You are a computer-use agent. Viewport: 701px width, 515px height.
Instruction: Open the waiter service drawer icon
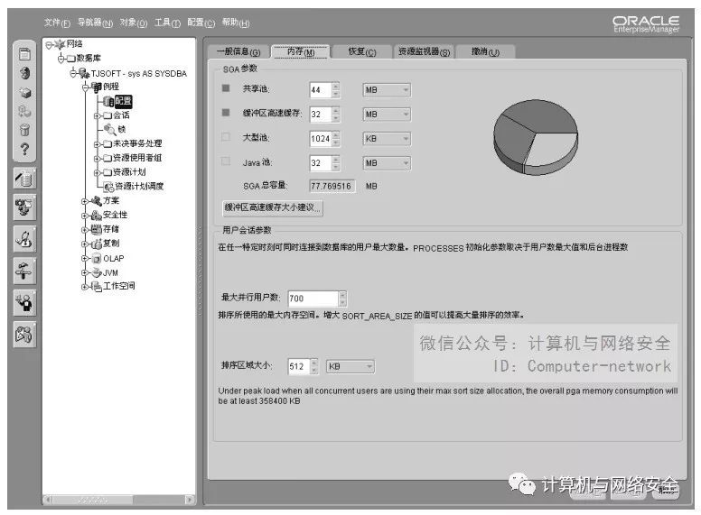click(24, 302)
